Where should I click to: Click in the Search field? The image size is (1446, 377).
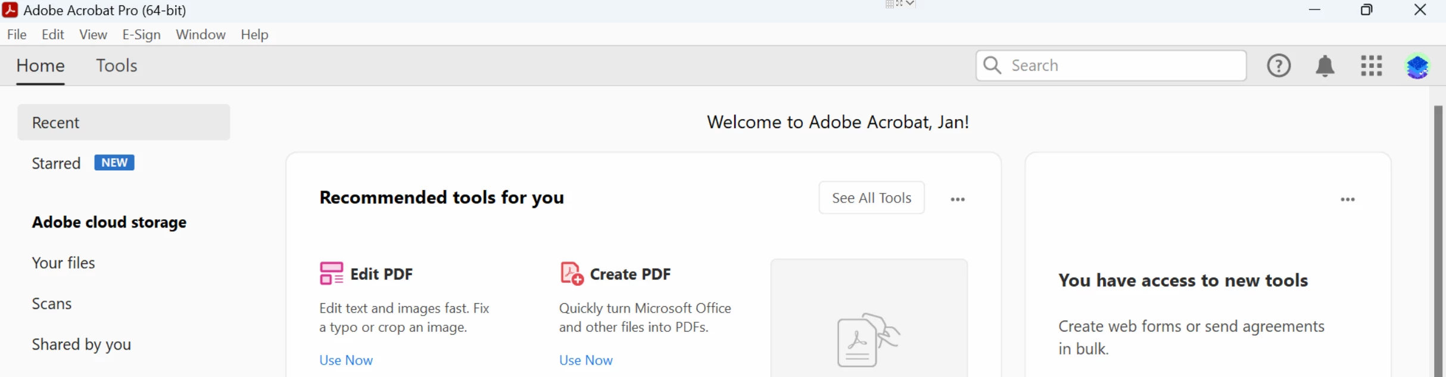1111,66
